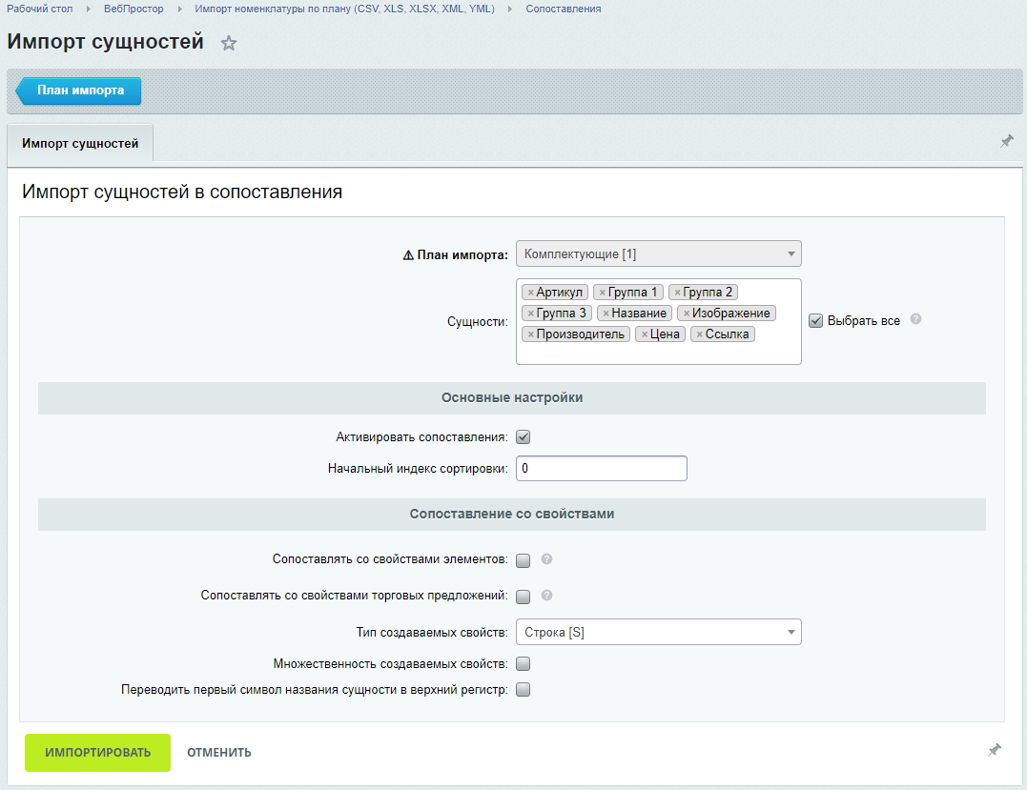Uncheck Активировать сопоставления checkbox

[x=523, y=437]
